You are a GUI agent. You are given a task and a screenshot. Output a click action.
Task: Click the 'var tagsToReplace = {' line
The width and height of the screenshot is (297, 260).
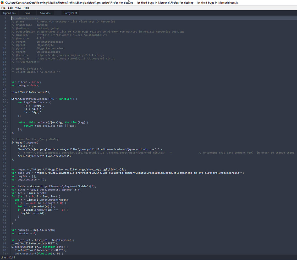click(34, 102)
